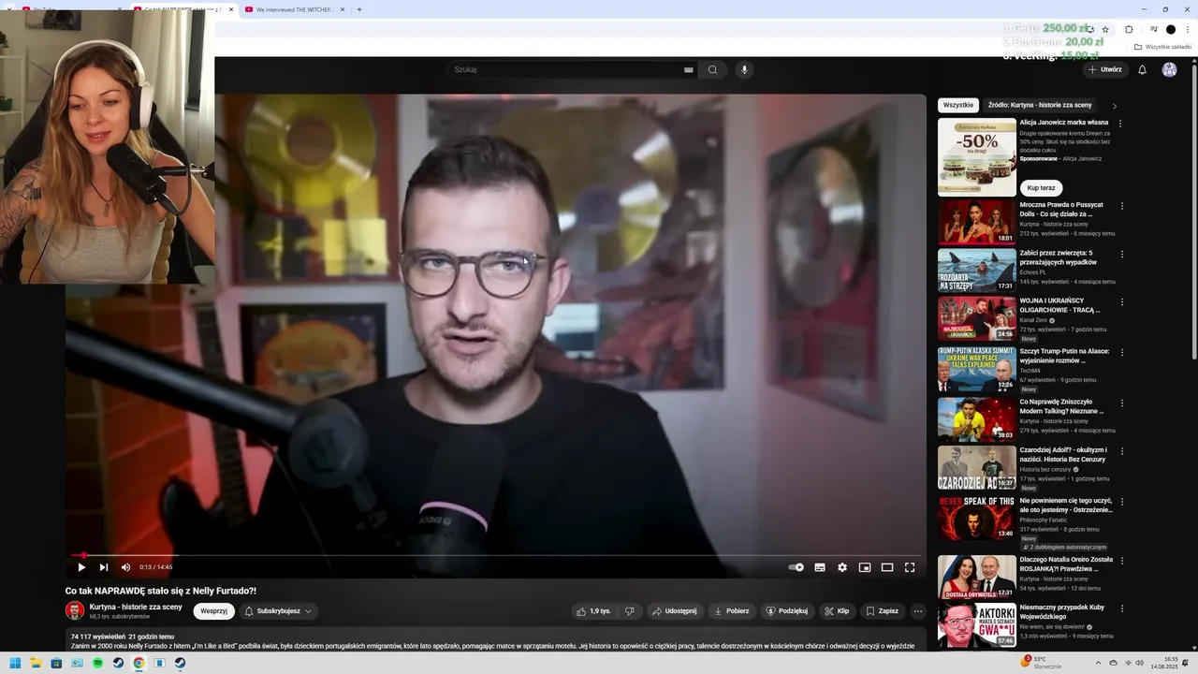Screen dimensions: 1198x674
Task: Mute the video with the speaker icon
Action: pyautogui.click(x=125, y=567)
